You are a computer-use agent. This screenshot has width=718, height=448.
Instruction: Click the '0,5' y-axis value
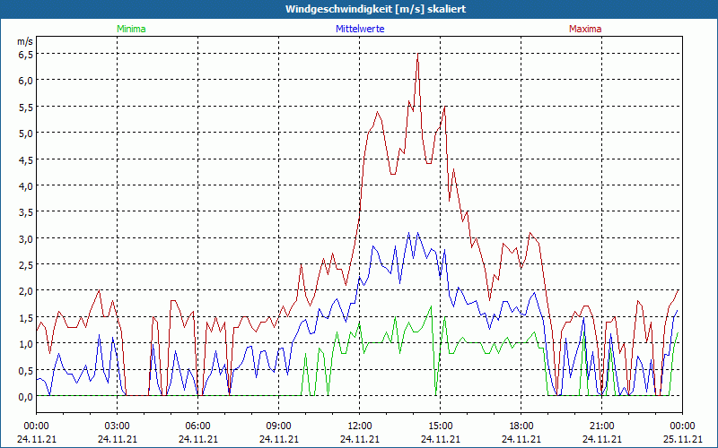(x=26, y=371)
